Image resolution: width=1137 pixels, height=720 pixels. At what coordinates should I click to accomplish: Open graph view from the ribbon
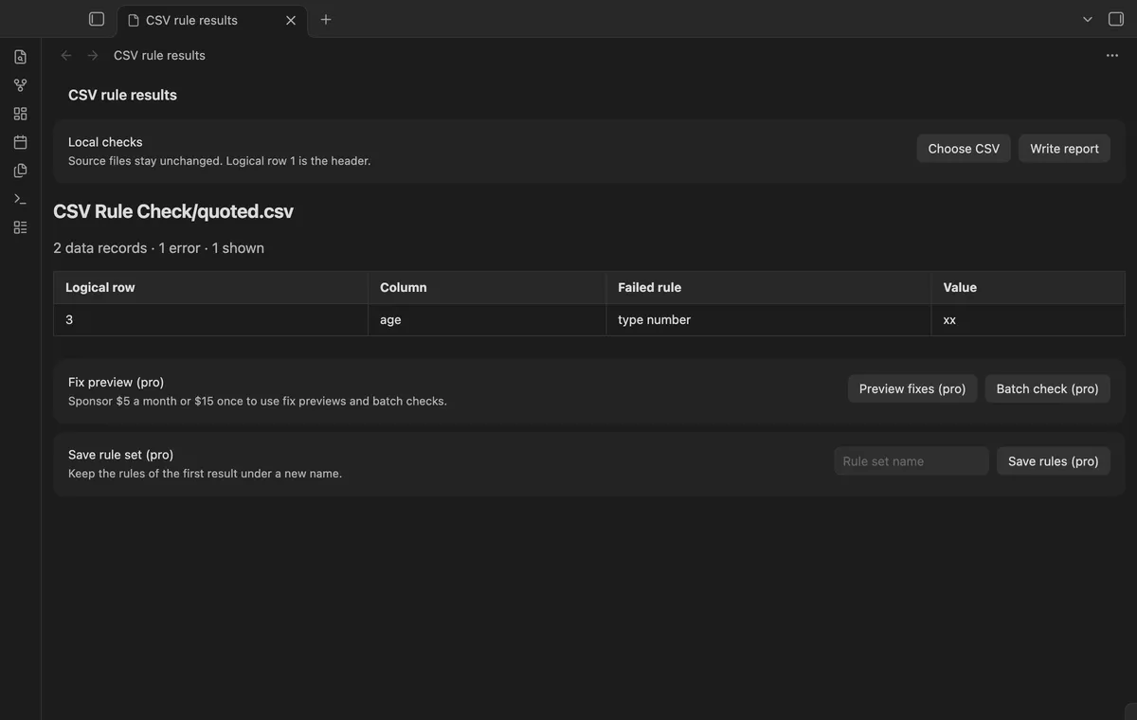click(x=20, y=85)
